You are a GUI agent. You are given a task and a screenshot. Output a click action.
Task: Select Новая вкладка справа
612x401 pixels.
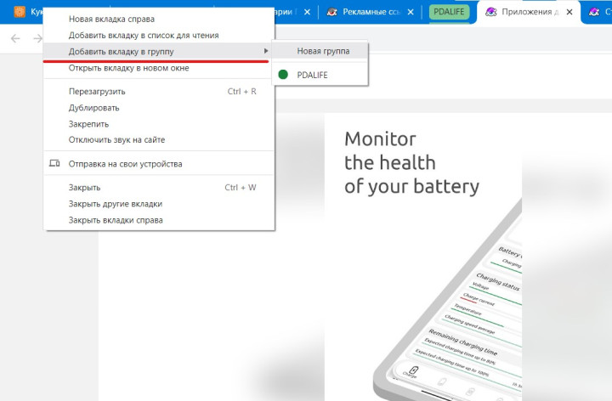111,20
